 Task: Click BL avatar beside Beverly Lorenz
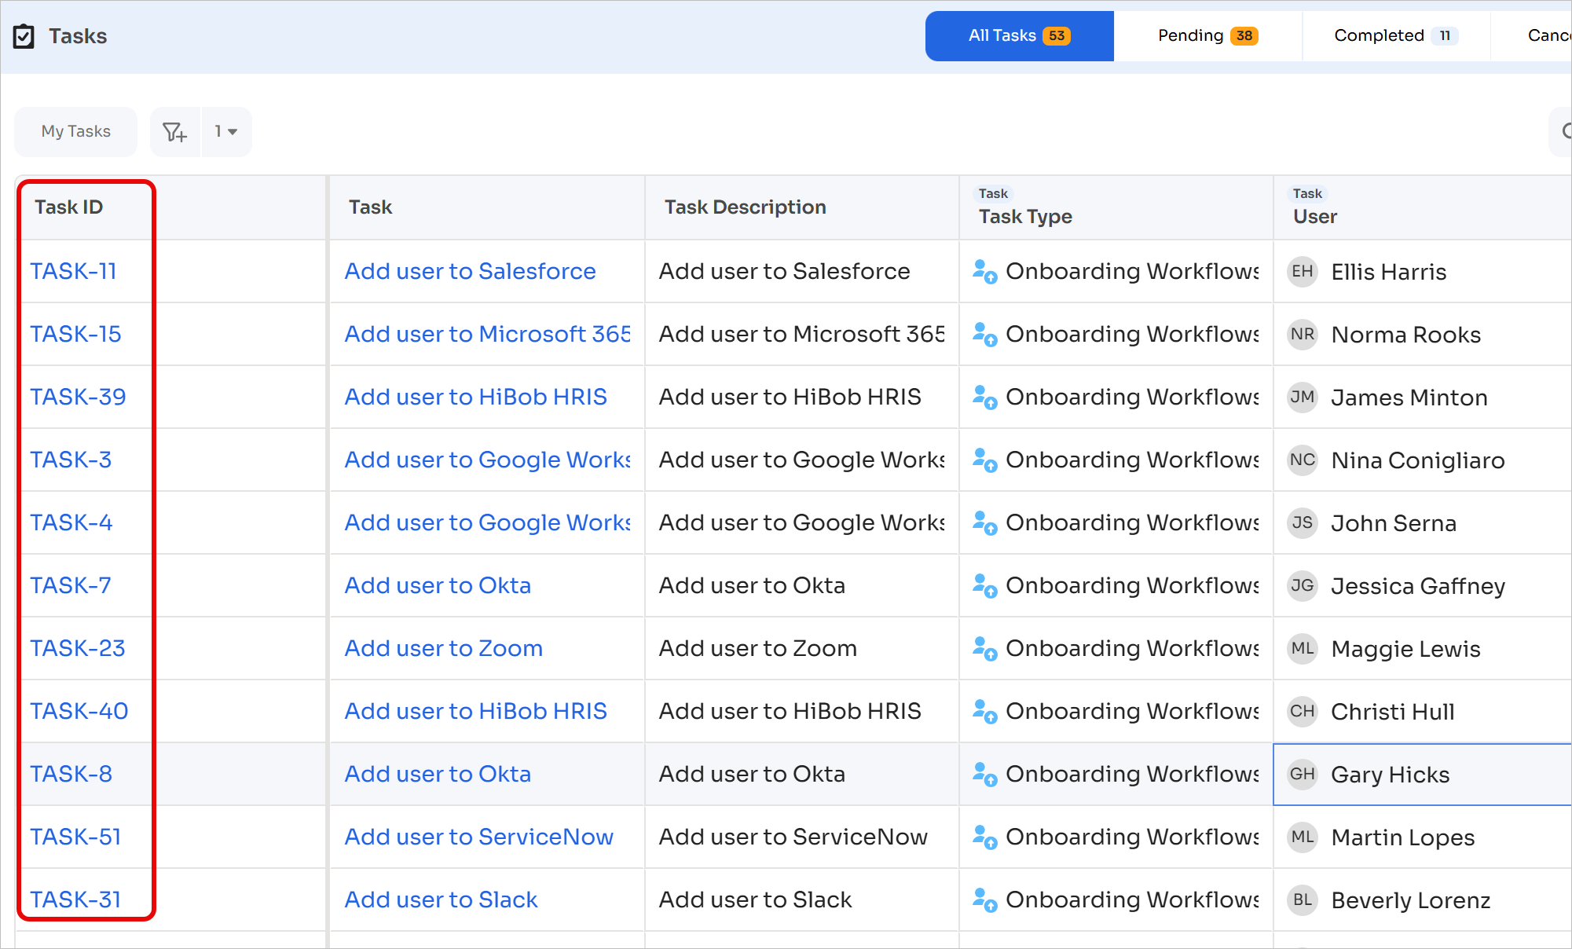point(1303,900)
